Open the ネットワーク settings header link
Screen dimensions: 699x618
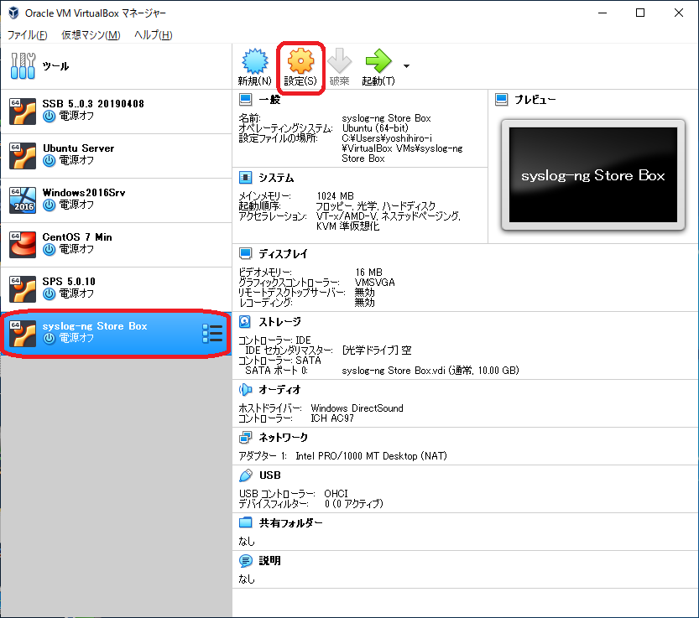pyautogui.click(x=284, y=438)
